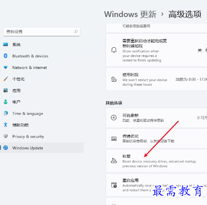Click the Windows Update sync icon
The height and width of the screenshot is (205, 207).
pyautogui.click(x=5, y=148)
